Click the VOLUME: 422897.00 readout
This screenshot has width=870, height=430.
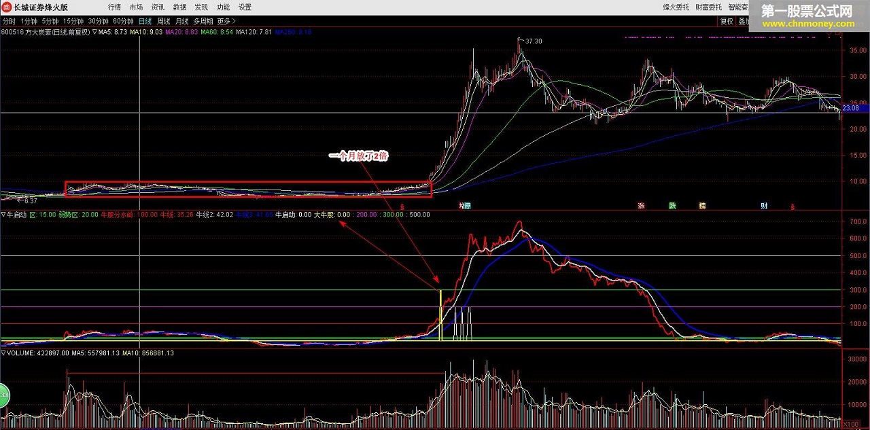pos(37,353)
